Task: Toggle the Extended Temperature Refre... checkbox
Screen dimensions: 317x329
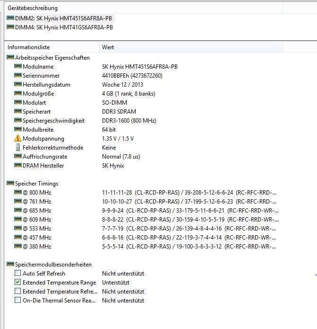Action: (x=18, y=291)
